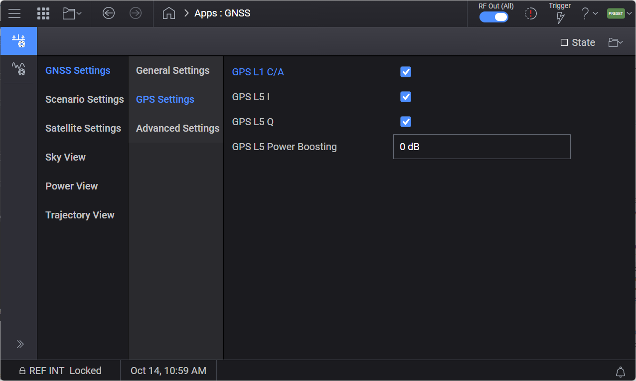This screenshot has height=381, width=636.
Task: Go back using the left arrow
Action: [x=109, y=13]
